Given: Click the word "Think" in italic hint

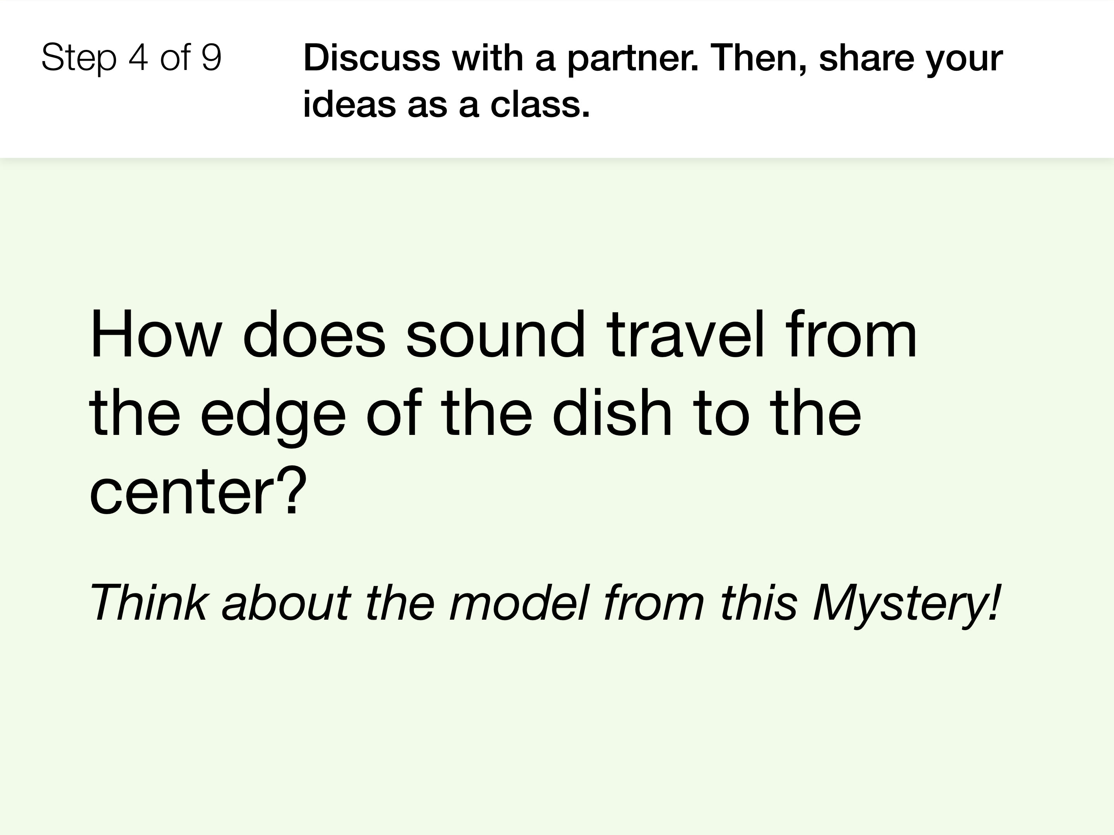Looking at the screenshot, I should pyautogui.click(x=149, y=602).
